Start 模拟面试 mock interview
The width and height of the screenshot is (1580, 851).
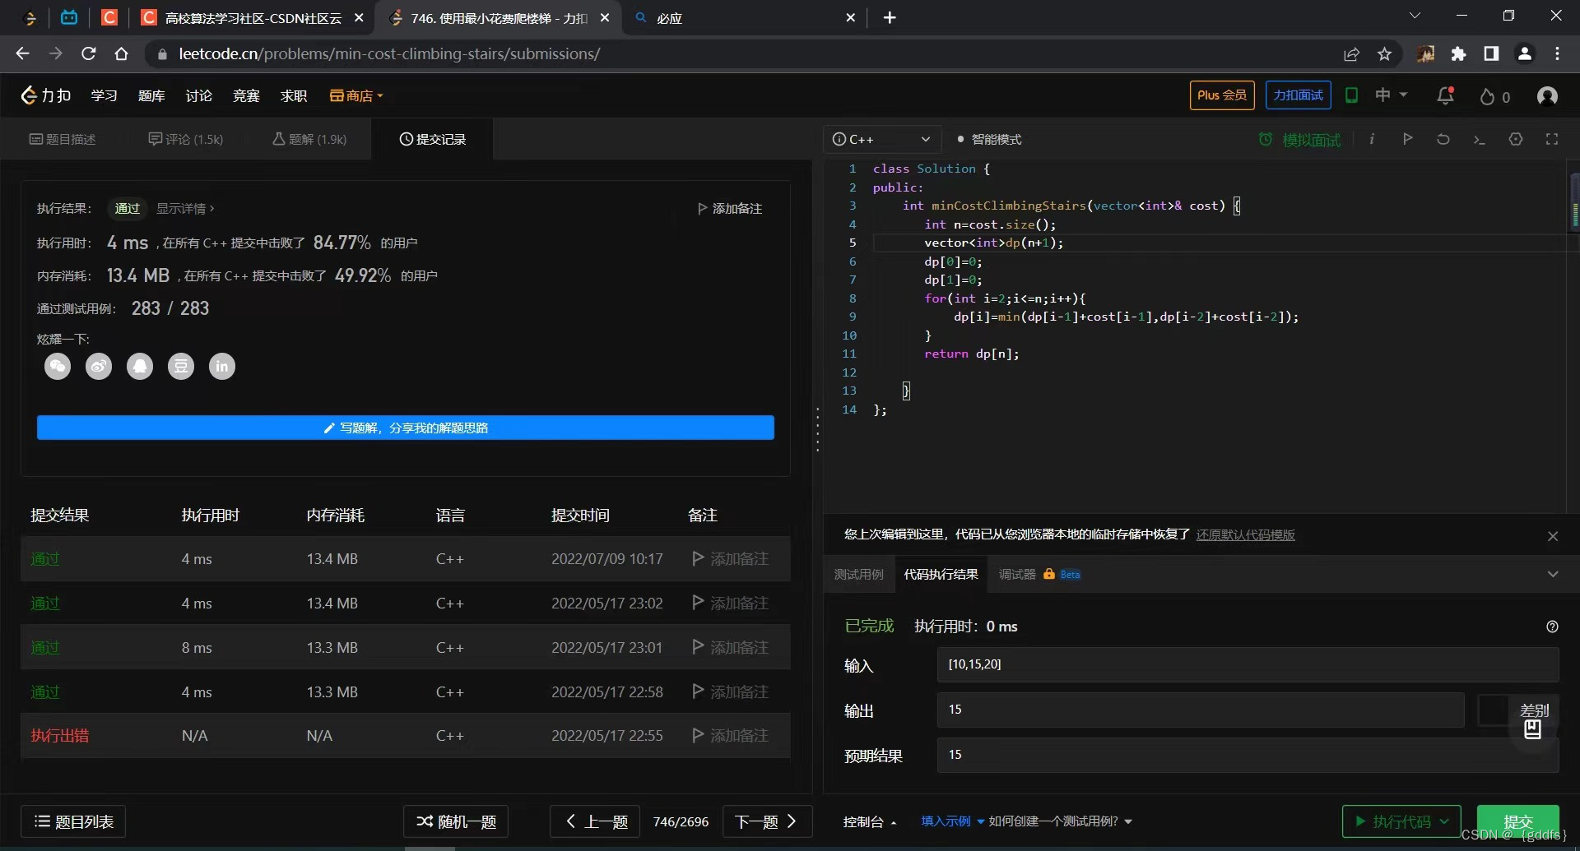tap(1300, 140)
